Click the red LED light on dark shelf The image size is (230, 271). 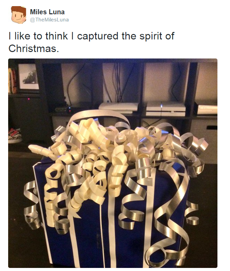29,99
